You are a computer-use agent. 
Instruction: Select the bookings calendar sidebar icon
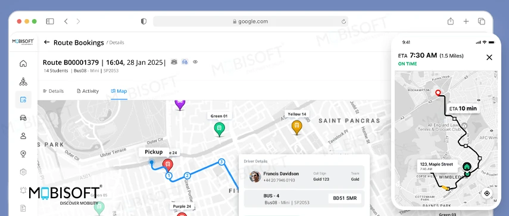pos(23,99)
